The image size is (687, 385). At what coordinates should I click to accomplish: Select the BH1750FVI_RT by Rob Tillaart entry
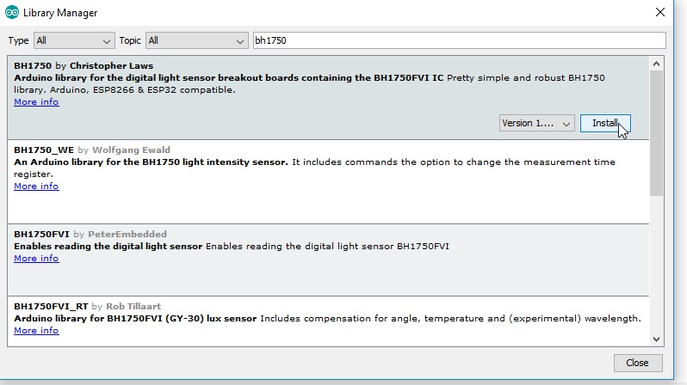328,321
